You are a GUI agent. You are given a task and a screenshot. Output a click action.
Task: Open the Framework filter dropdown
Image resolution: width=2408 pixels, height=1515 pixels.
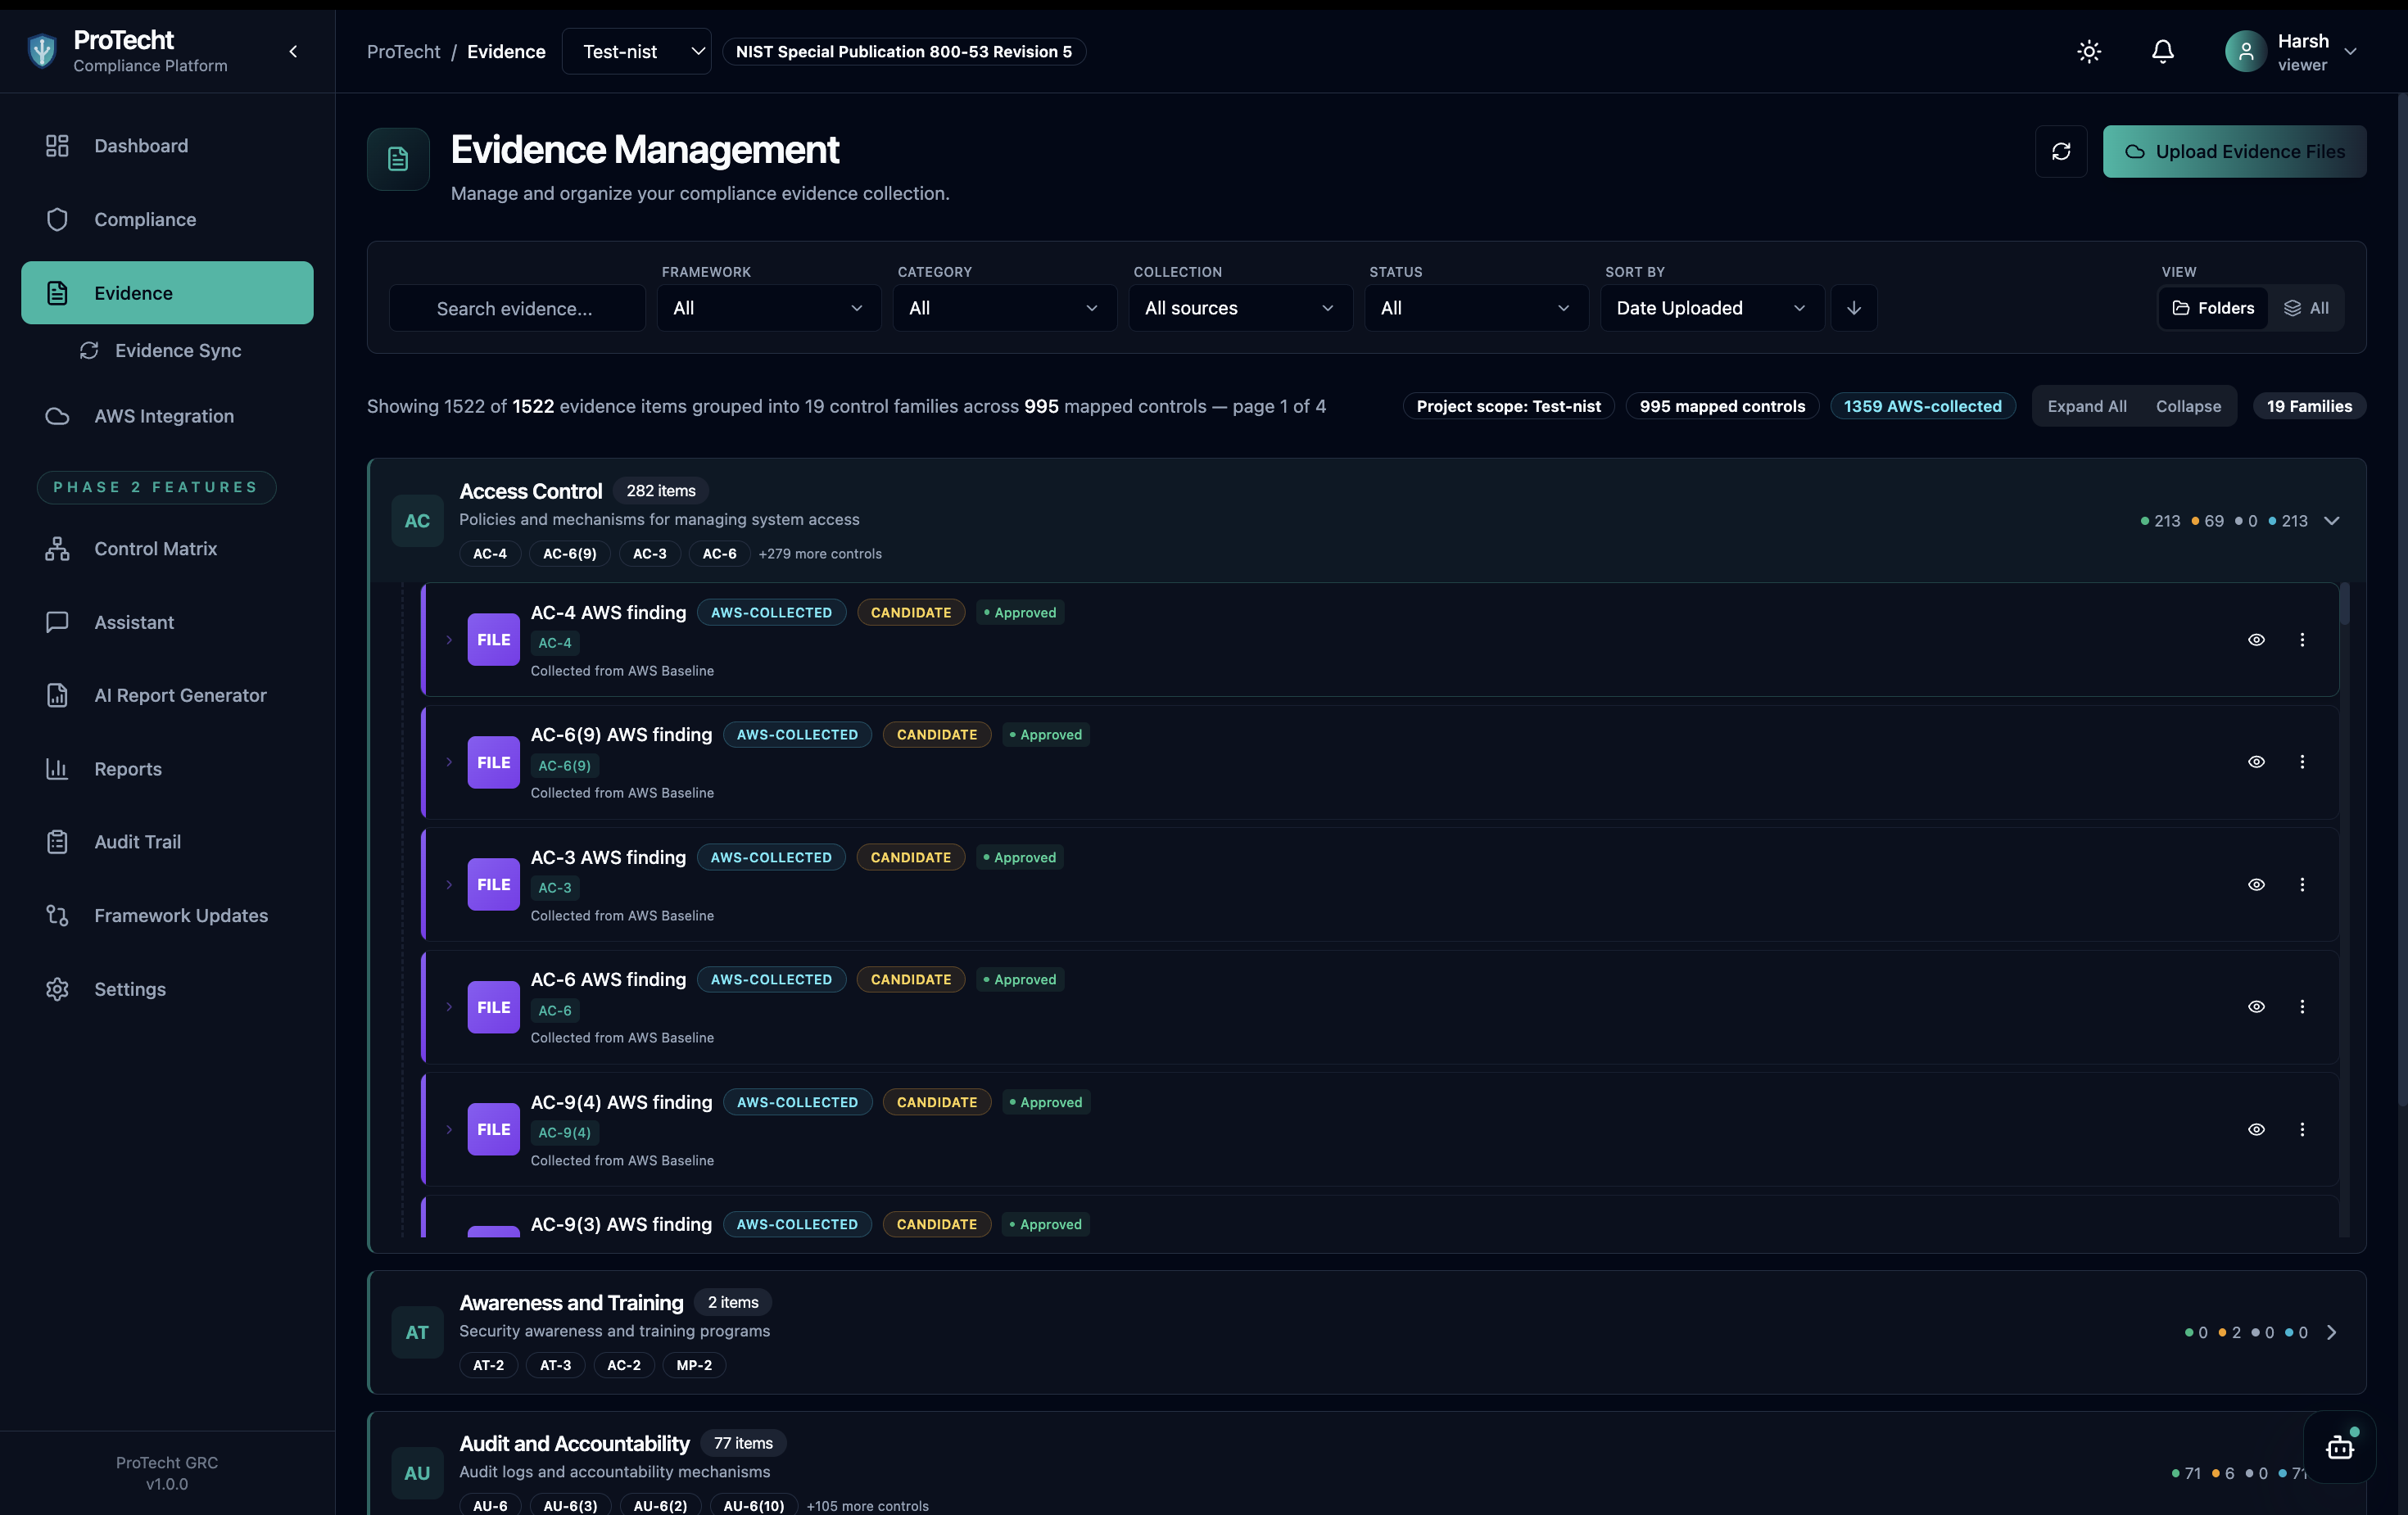pyautogui.click(x=768, y=307)
